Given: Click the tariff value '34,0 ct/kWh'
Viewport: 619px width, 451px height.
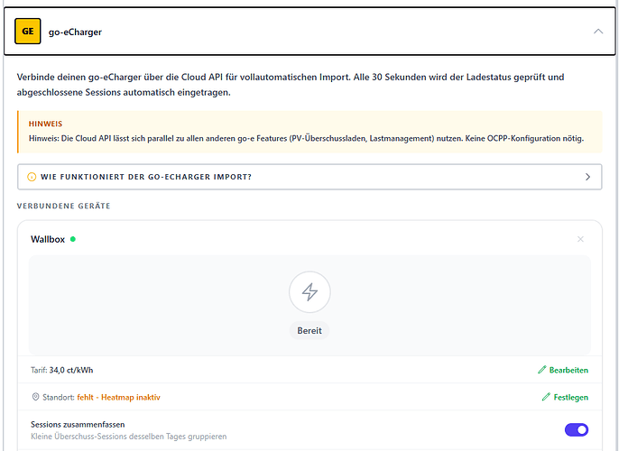Looking at the screenshot, I should click(71, 370).
